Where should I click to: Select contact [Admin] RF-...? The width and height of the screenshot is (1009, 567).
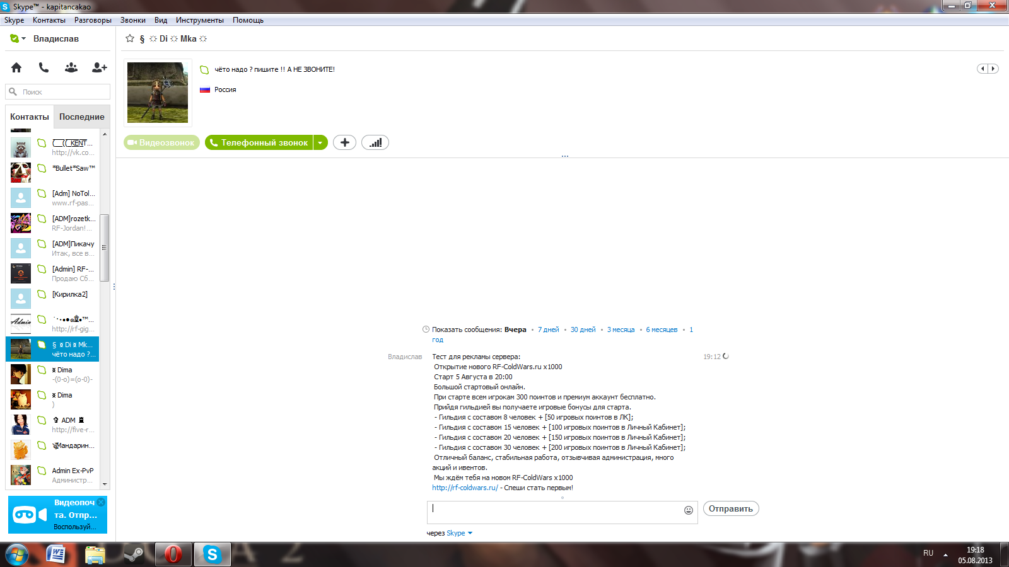click(x=53, y=273)
